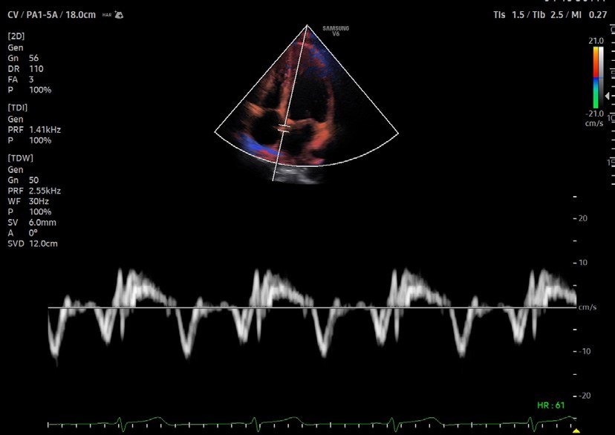Viewport: 615px width, 435px height.
Task: Click the cm/s label under the color bar
Action: [x=594, y=123]
